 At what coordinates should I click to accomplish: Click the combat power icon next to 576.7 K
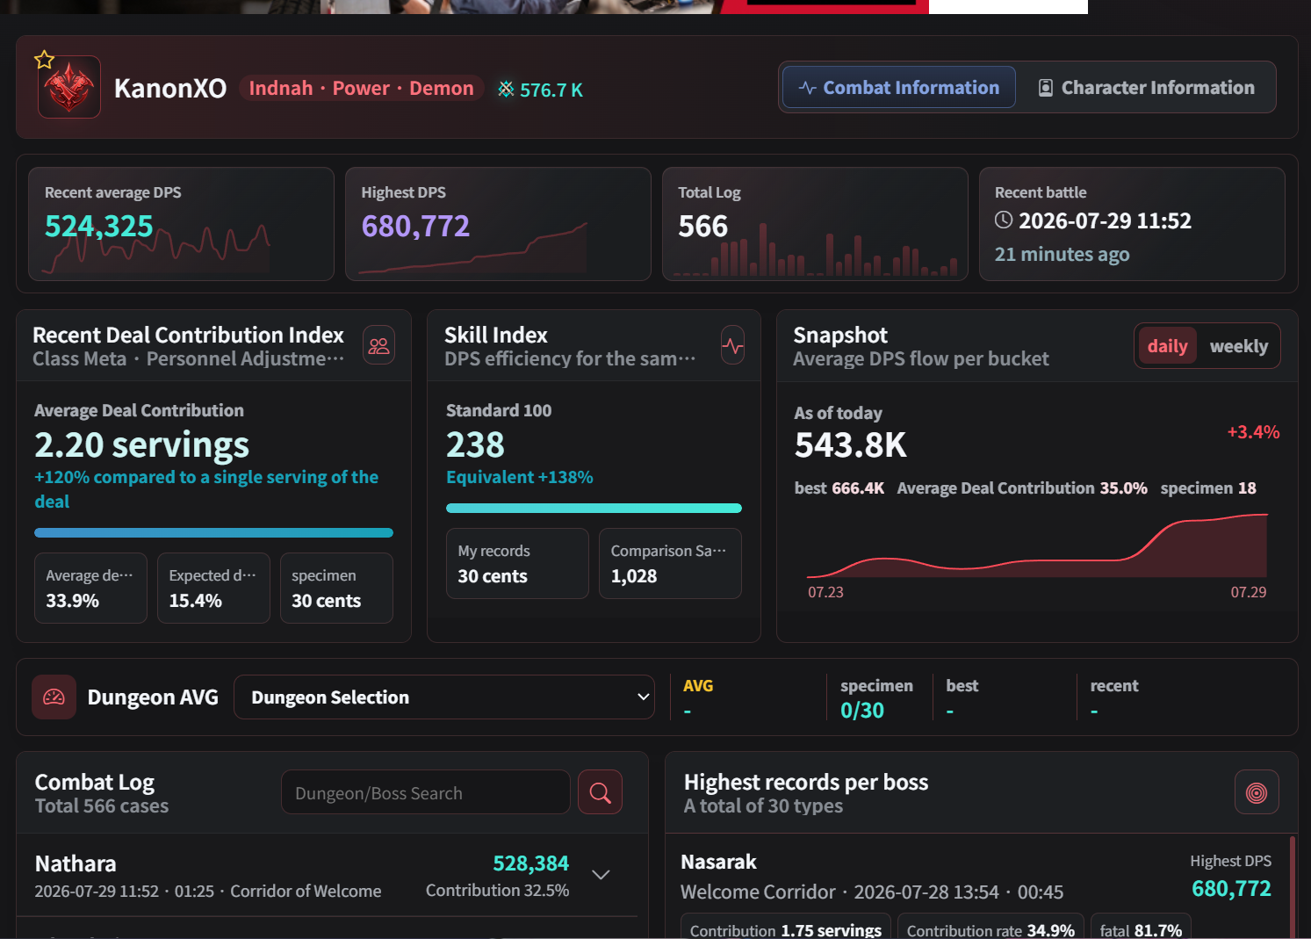click(x=506, y=89)
